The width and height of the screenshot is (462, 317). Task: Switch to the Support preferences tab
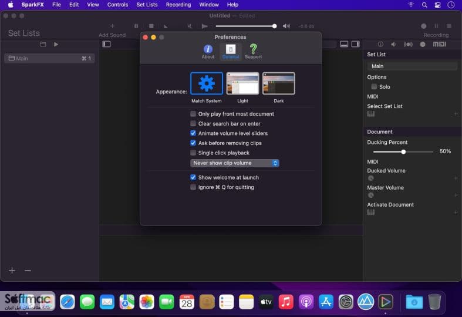pyautogui.click(x=253, y=52)
